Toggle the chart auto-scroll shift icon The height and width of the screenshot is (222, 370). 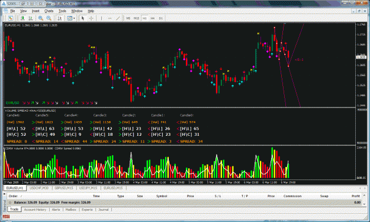click(x=59, y=18)
